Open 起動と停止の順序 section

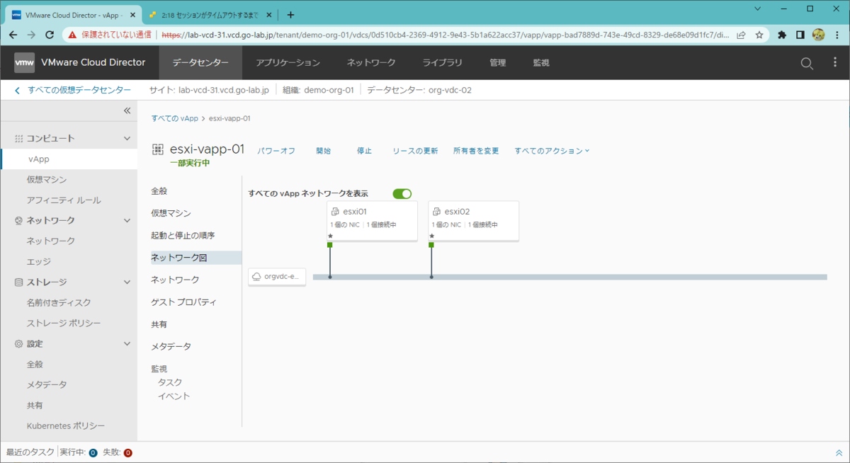tap(183, 235)
